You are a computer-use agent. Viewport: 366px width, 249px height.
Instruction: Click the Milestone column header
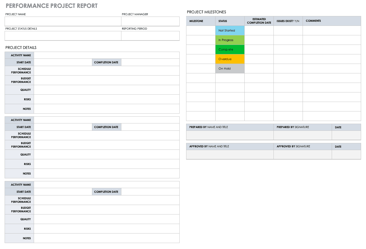coord(201,21)
